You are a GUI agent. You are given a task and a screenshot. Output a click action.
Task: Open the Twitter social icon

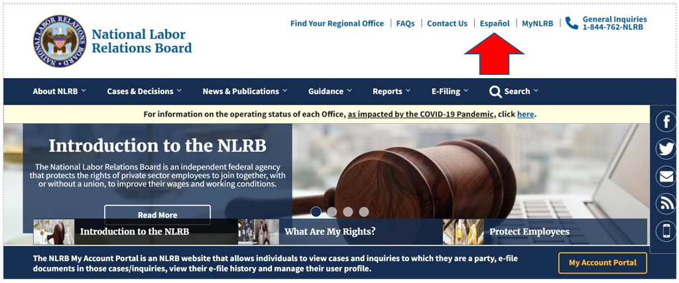[666, 149]
